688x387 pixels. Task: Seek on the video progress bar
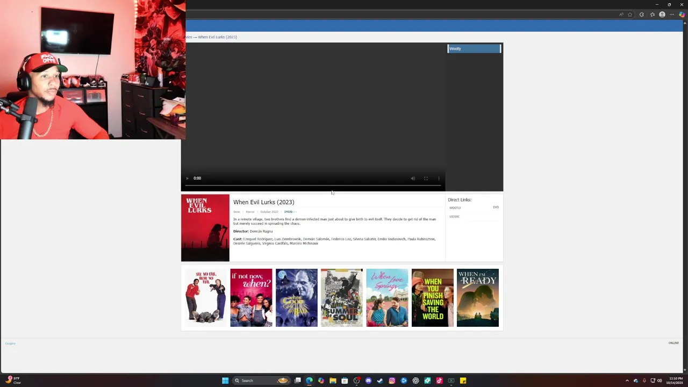[x=313, y=186]
